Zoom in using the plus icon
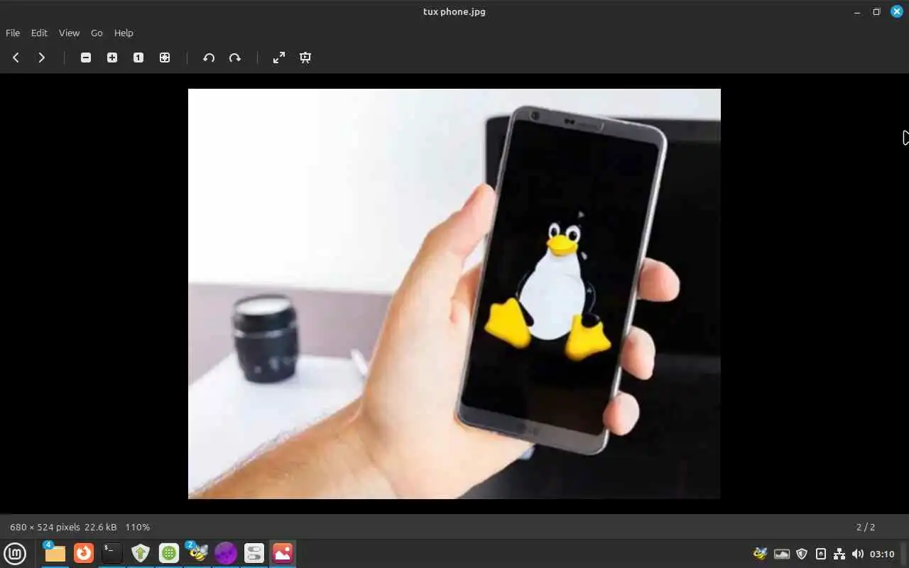Screen dimensions: 909x568 point(112,58)
